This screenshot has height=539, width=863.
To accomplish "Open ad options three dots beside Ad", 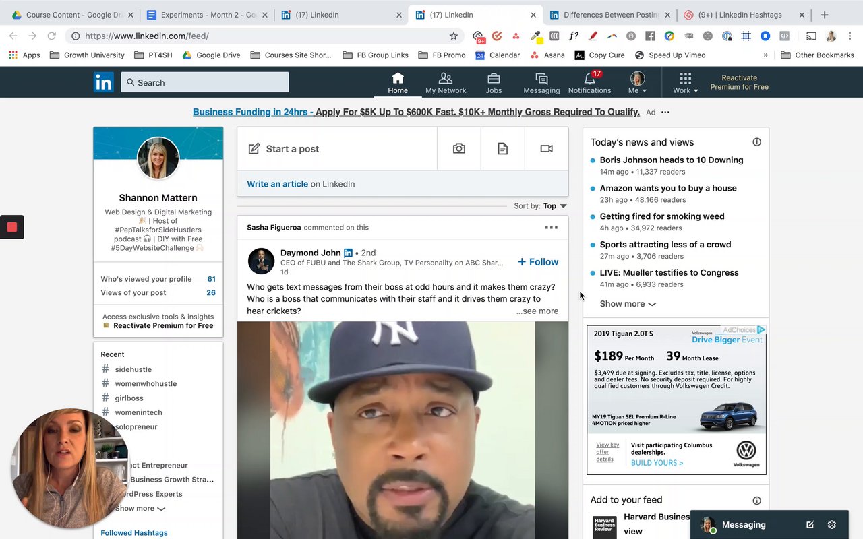I will point(665,112).
